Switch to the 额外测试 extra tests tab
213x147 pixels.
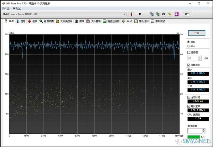(158, 21)
